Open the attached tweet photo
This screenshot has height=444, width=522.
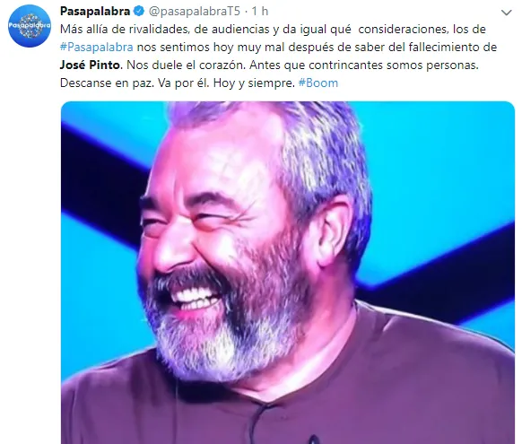[288, 273]
